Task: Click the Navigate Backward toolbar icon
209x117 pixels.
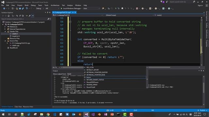Action: tap(4, 8)
